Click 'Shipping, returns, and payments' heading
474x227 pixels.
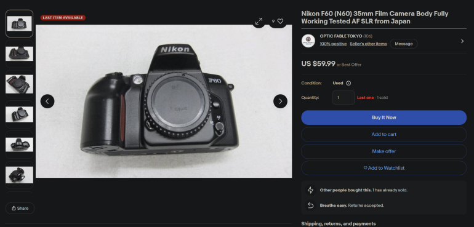pyautogui.click(x=339, y=224)
